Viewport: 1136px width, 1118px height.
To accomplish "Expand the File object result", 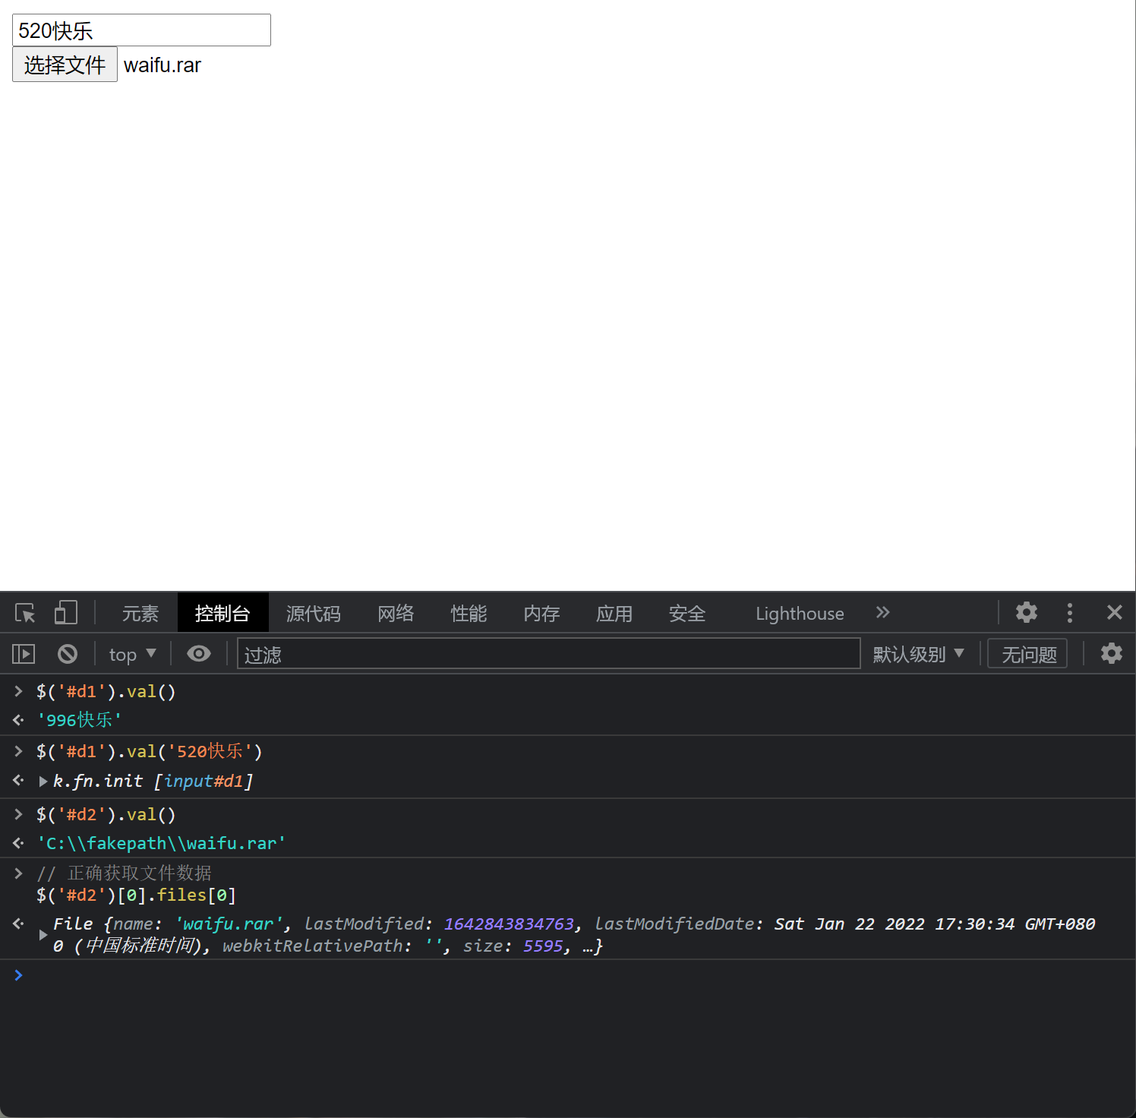I will [x=43, y=935].
